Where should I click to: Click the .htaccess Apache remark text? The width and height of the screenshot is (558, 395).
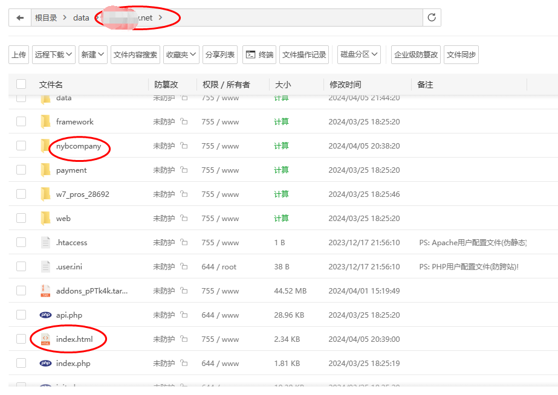coord(473,242)
